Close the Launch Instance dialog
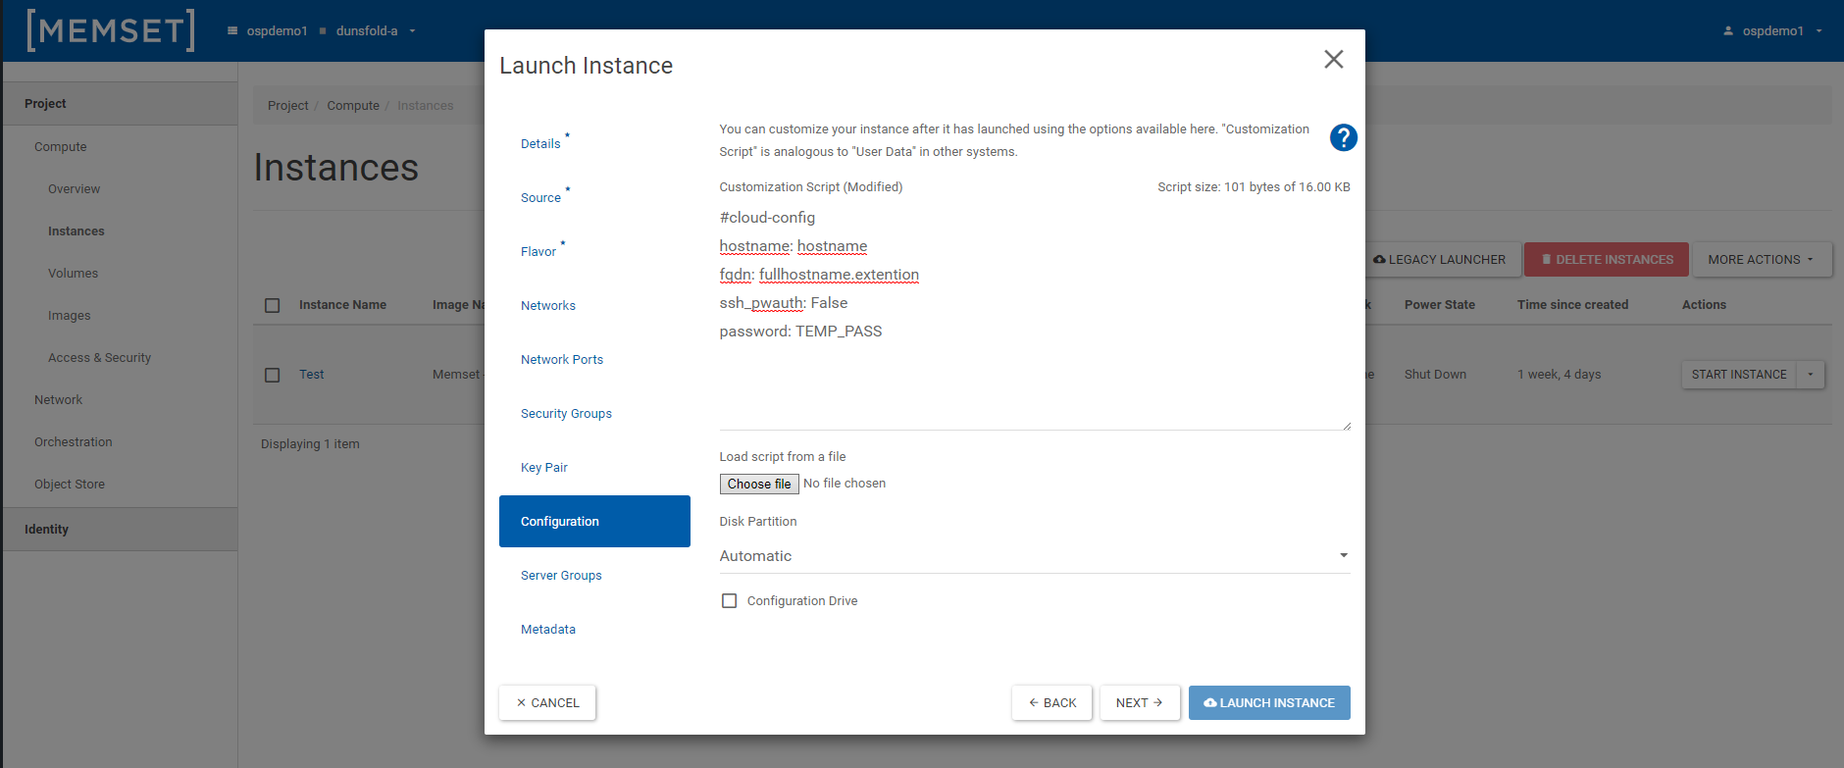The image size is (1844, 768). (1333, 60)
